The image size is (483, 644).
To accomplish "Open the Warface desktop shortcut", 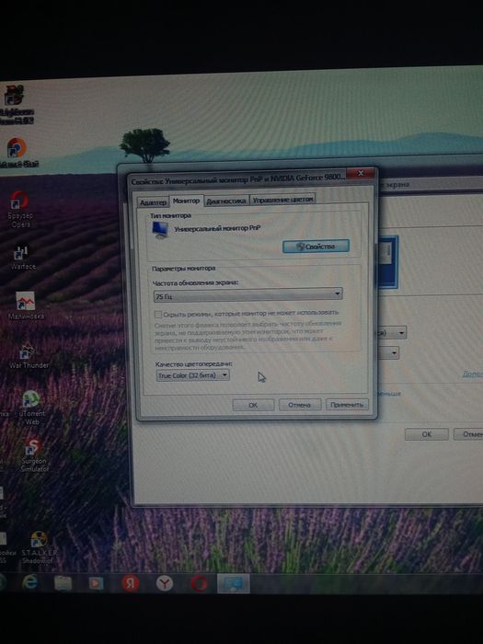I will click(22, 257).
